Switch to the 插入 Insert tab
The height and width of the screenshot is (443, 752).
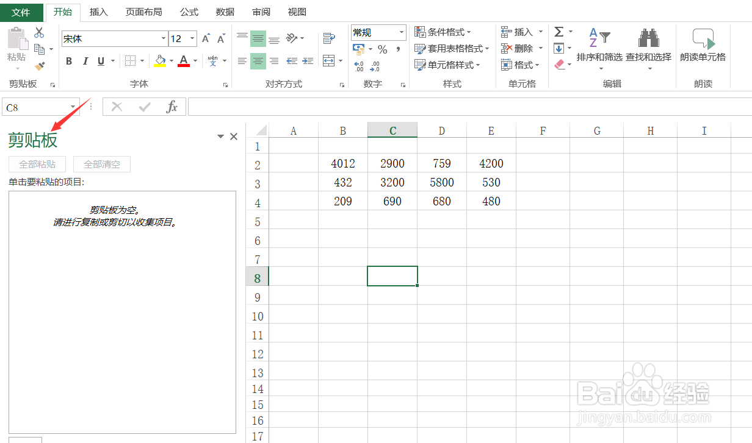pyautogui.click(x=98, y=12)
